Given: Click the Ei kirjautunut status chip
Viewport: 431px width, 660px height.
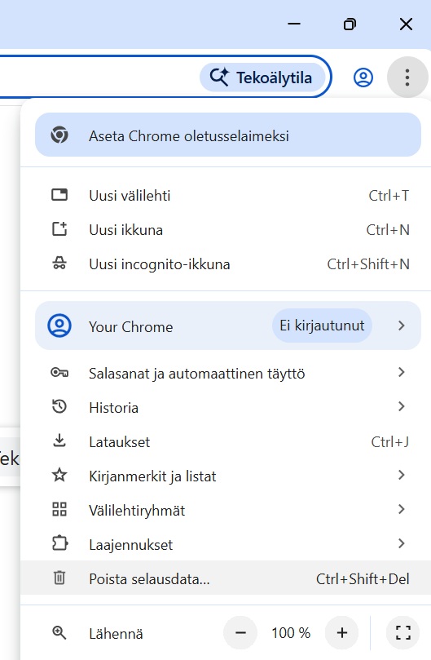Looking at the screenshot, I should (322, 326).
